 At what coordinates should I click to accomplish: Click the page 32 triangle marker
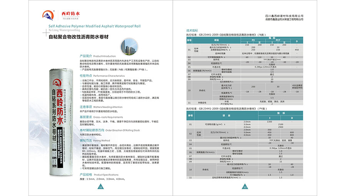101,186
